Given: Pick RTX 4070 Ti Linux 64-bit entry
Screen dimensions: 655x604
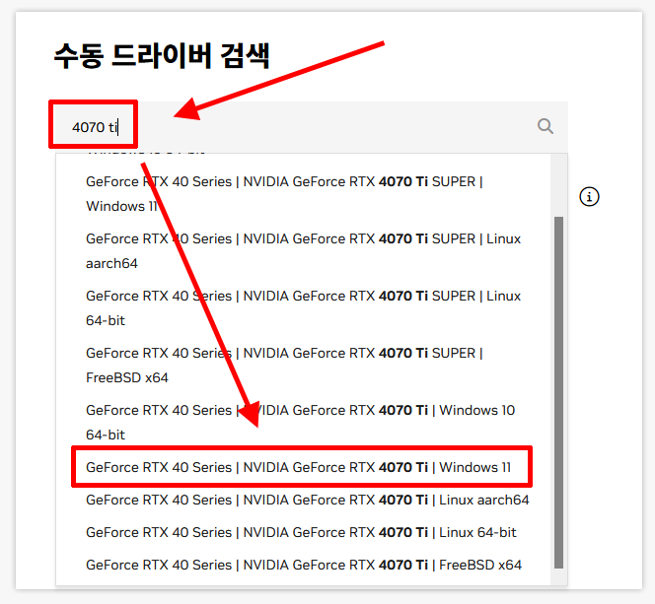Looking at the screenshot, I should tap(303, 532).
